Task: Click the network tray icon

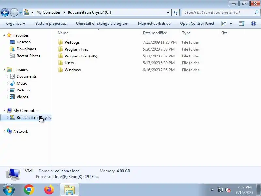Action: (x=220, y=190)
